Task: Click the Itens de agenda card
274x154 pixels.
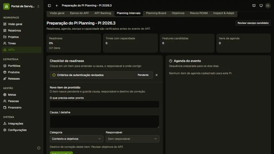Action: 243,43
